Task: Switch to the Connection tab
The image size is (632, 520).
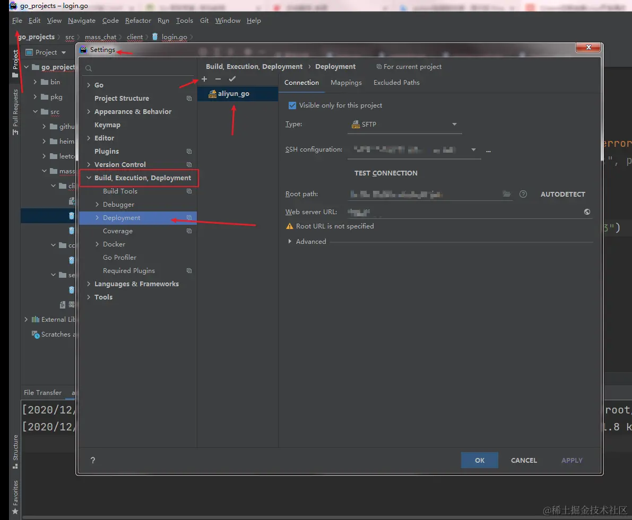Action: coord(301,83)
